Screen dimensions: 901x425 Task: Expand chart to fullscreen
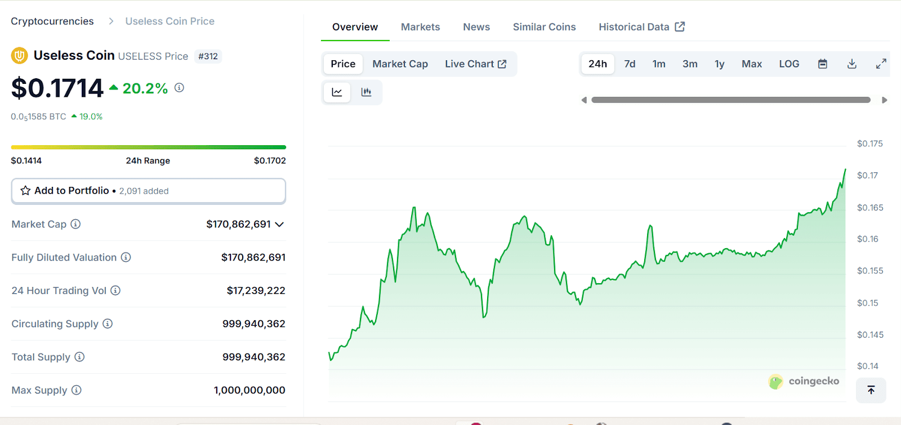pyautogui.click(x=881, y=64)
